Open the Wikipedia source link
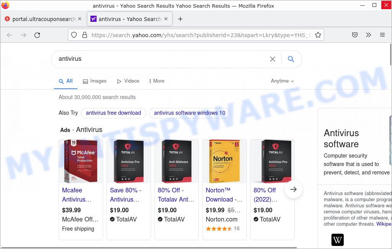 pyautogui.click(x=384, y=224)
